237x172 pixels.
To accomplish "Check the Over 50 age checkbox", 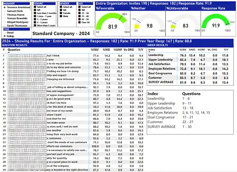I will click(x=79, y=22).
